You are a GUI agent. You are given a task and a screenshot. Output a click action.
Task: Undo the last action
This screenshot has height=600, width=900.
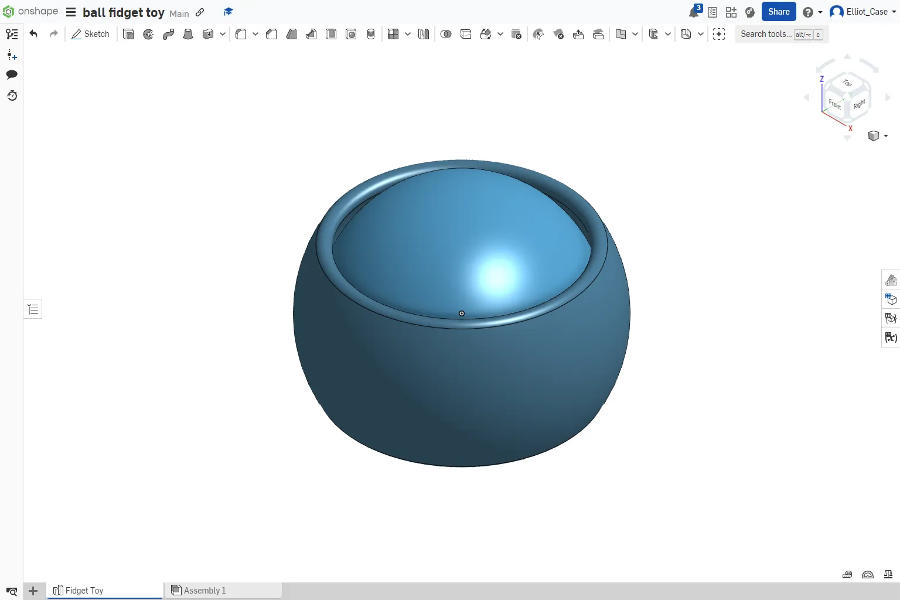(x=33, y=34)
